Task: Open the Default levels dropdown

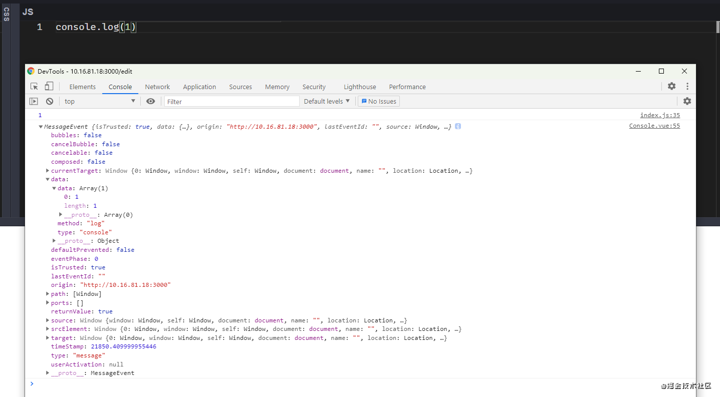Action: coord(327,101)
